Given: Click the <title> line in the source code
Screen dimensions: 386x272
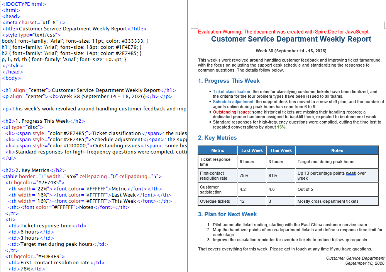Looking at the screenshot, I should [74, 29].
